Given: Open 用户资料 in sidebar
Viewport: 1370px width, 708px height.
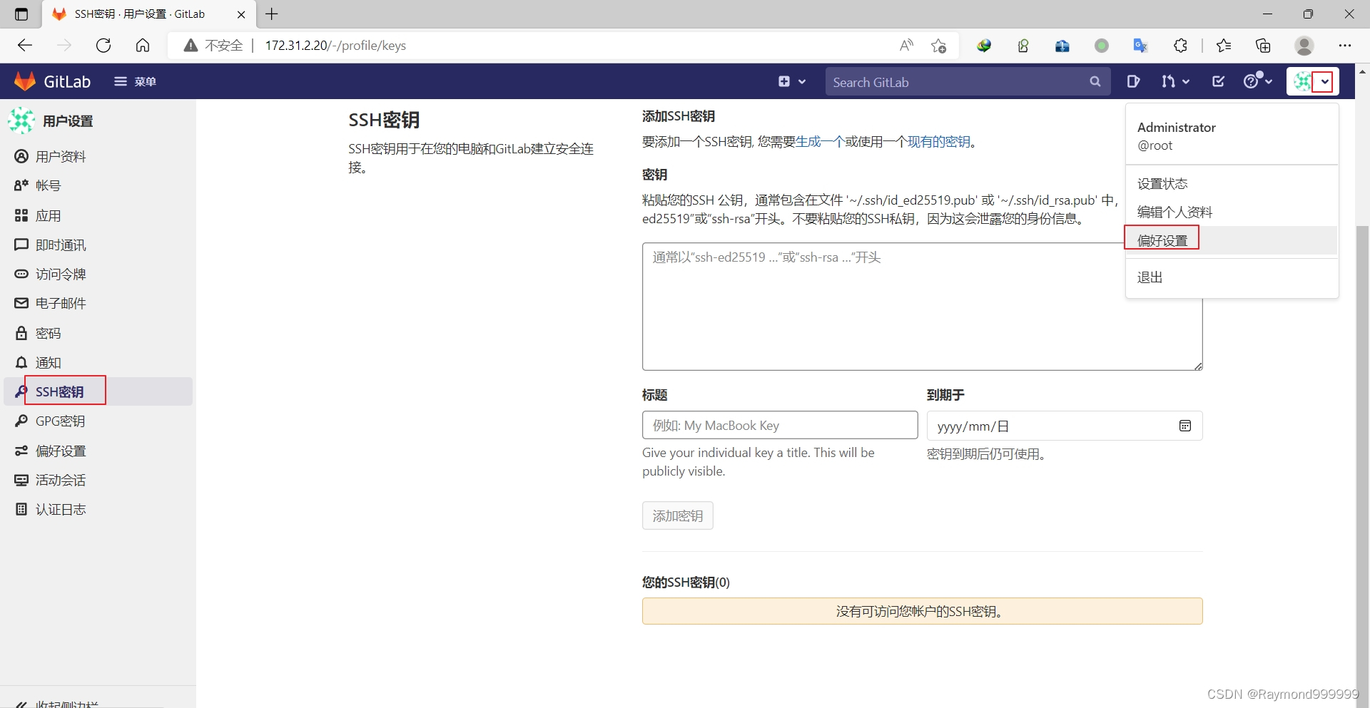Looking at the screenshot, I should [98, 156].
